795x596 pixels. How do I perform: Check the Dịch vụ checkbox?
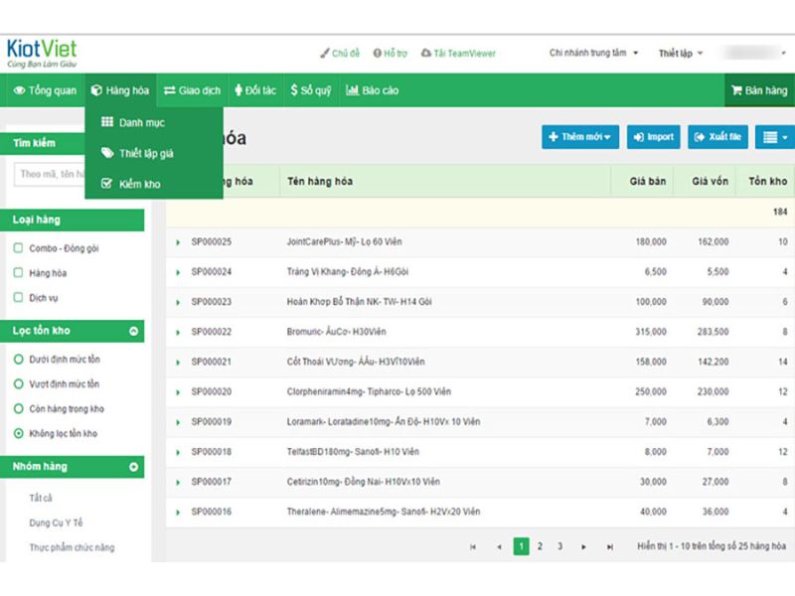(x=18, y=297)
